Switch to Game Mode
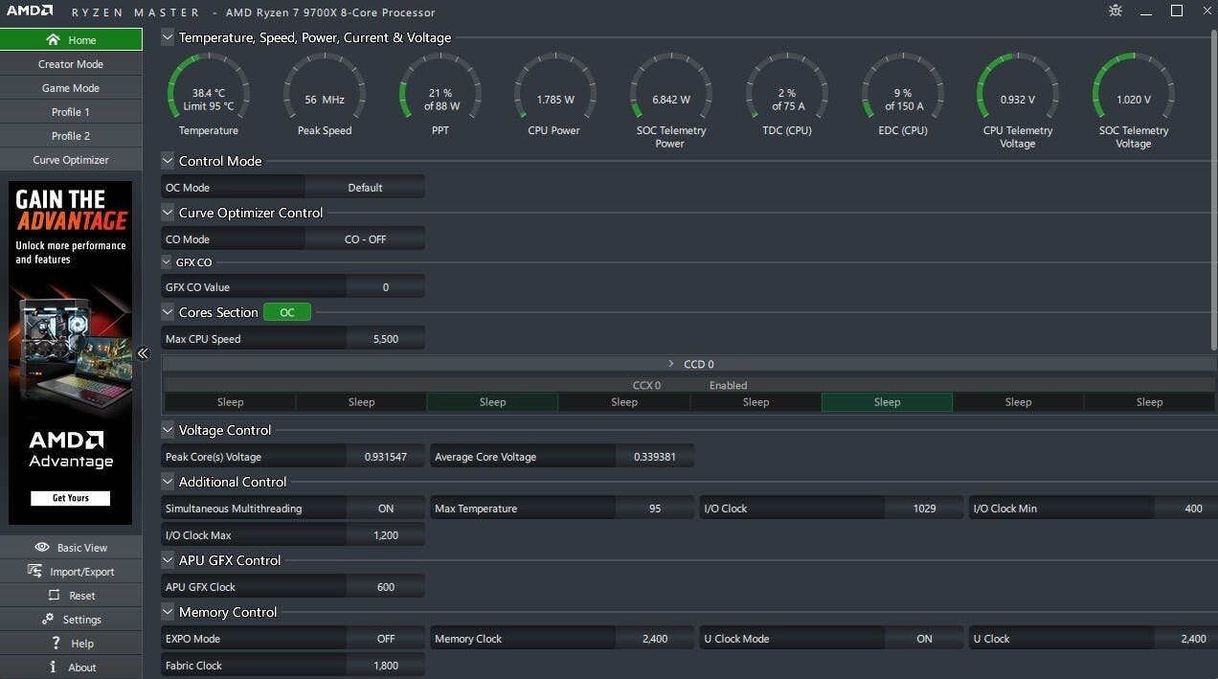Viewport: 1218px width, 679px height. 71,88
